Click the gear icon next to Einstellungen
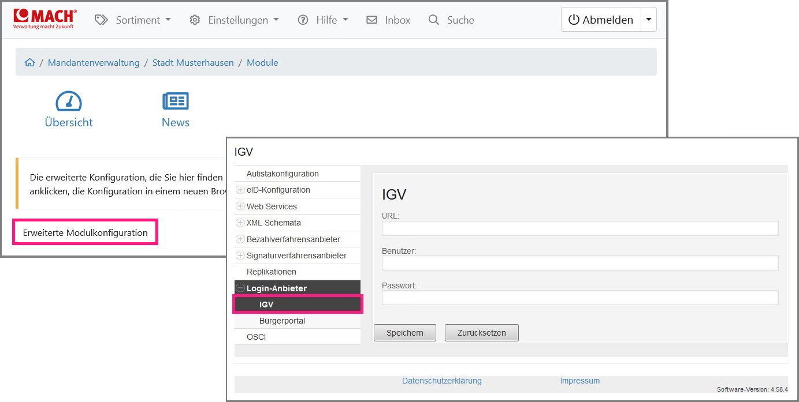Image resolution: width=799 pixels, height=402 pixels. pos(195,19)
